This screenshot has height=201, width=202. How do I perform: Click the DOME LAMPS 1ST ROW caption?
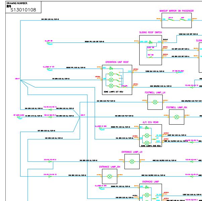coord(113,92)
